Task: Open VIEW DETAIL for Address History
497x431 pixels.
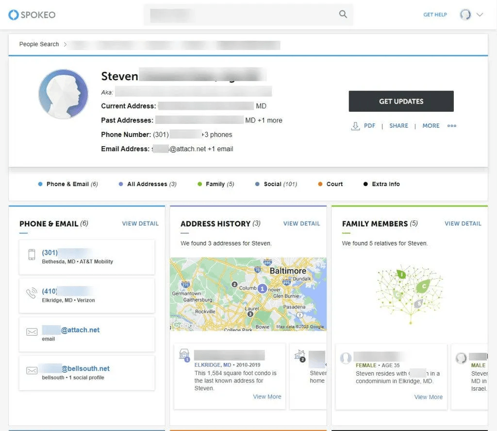Action: [x=301, y=224]
